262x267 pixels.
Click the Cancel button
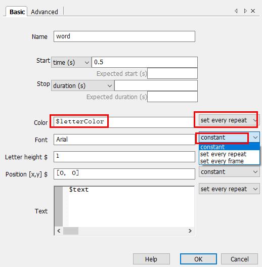coord(239,259)
